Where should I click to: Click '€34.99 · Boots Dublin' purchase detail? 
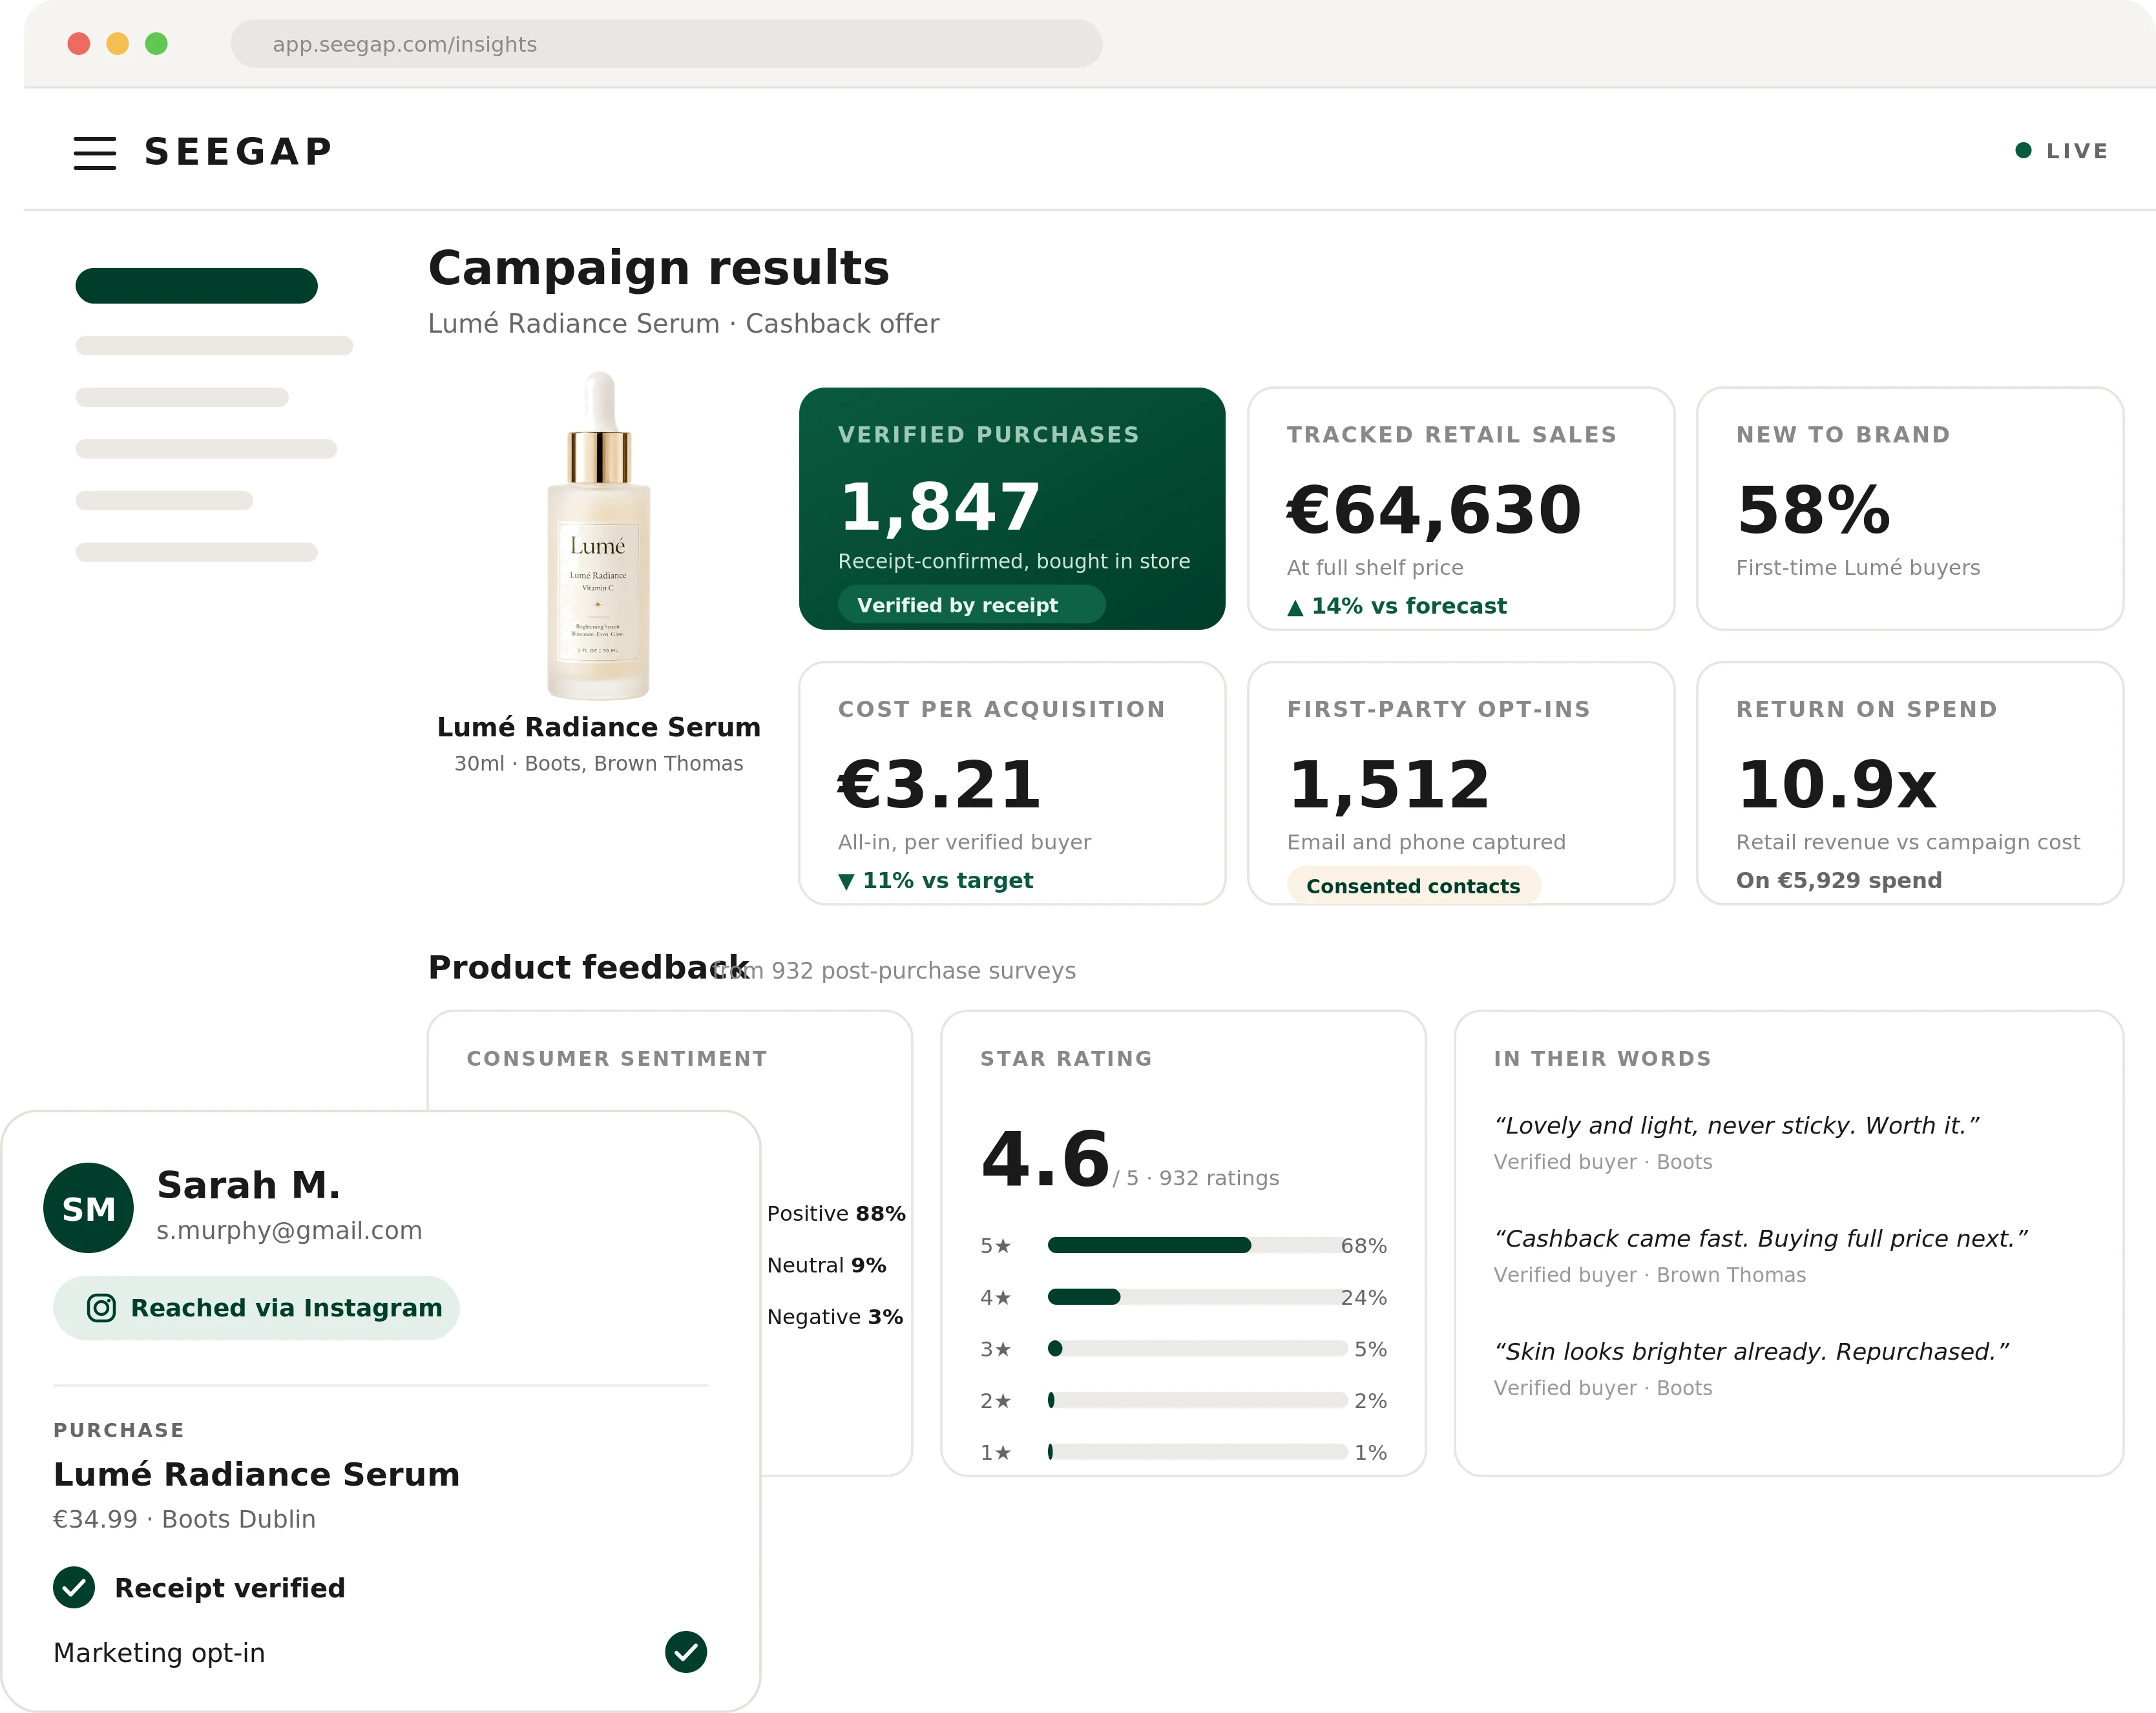[184, 1519]
